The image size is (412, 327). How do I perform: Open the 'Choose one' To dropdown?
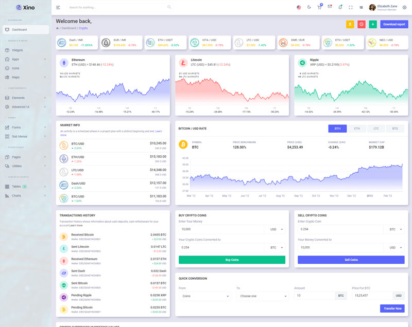click(x=263, y=296)
